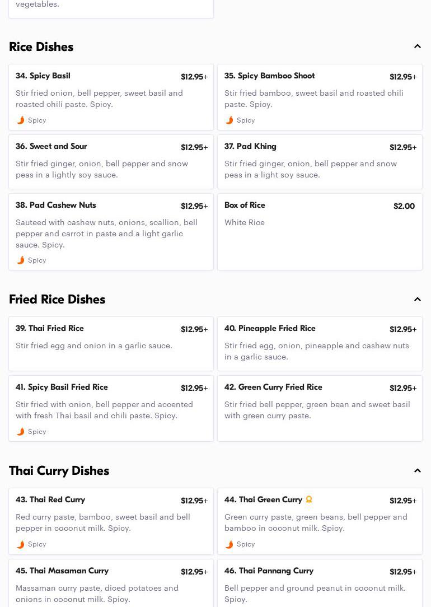Click the chili icon under Spicy Bamboo Shoot
Viewport: 431px width, 607px height.
tap(229, 120)
